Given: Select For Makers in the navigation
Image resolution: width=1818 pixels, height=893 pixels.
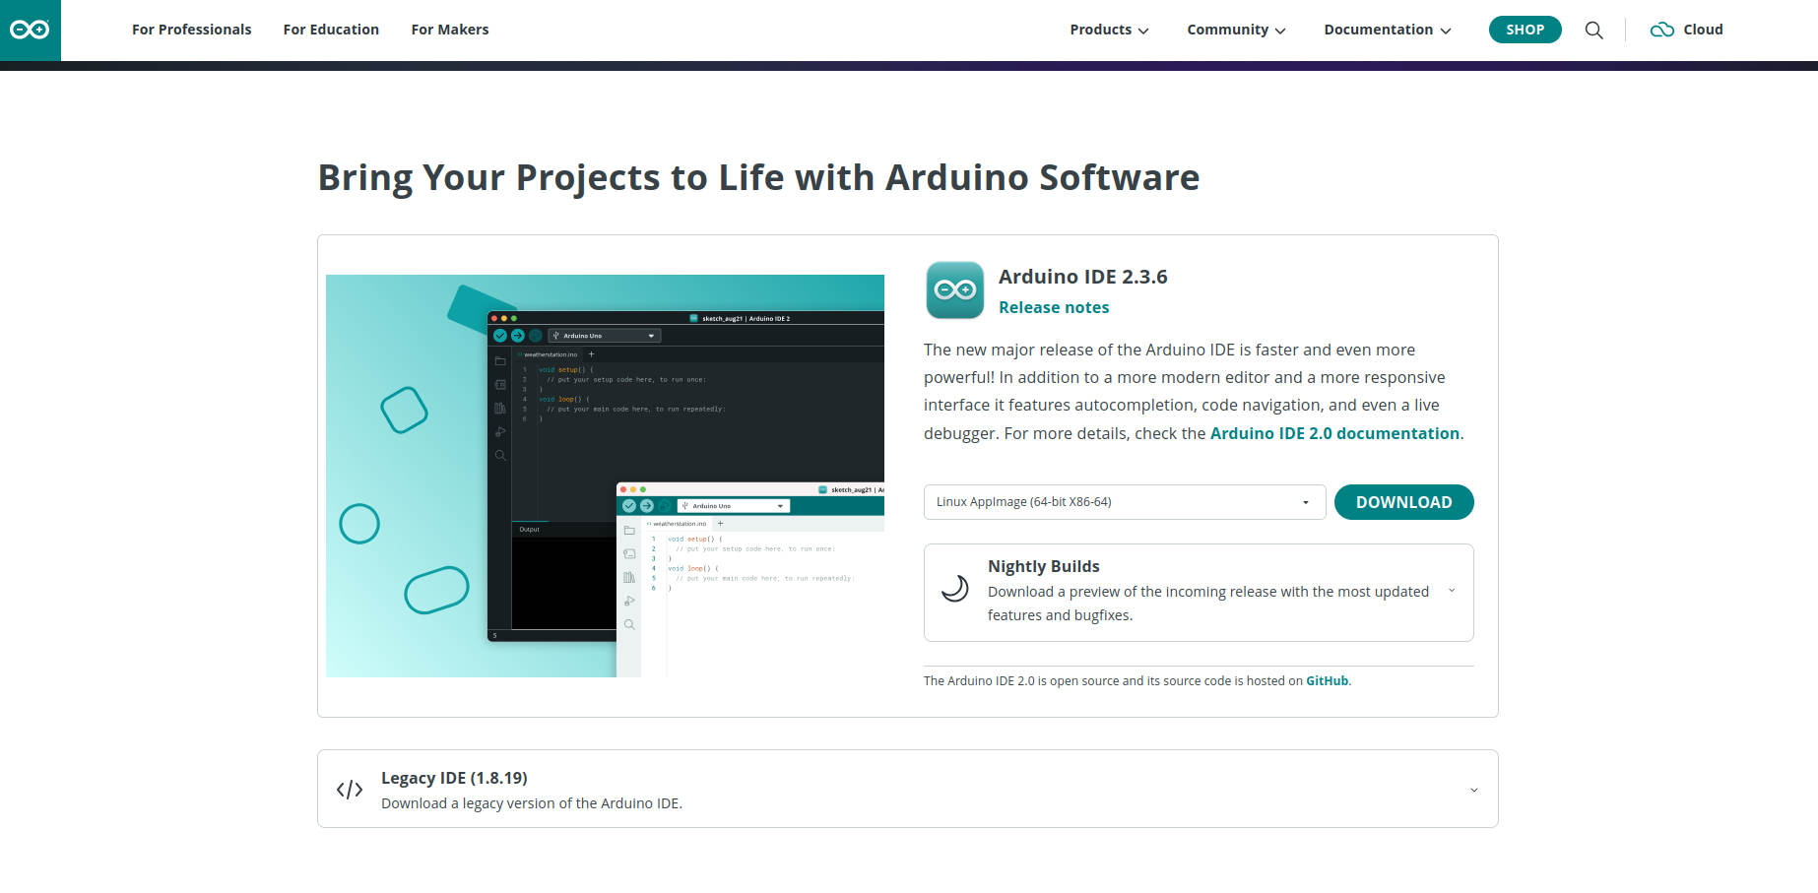Looking at the screenshot, I should (449, 30).
